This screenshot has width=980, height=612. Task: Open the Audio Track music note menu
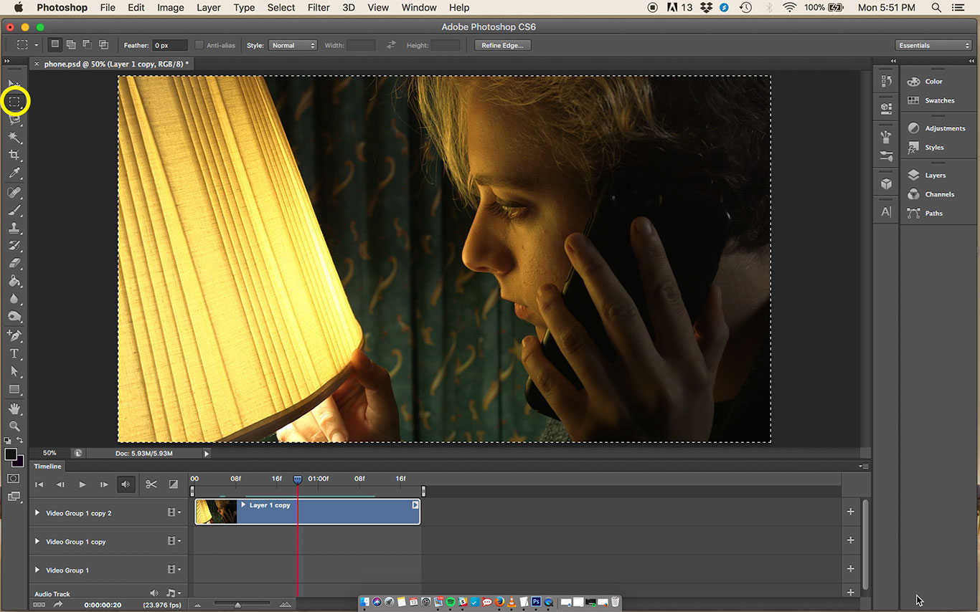coord(173,593)
